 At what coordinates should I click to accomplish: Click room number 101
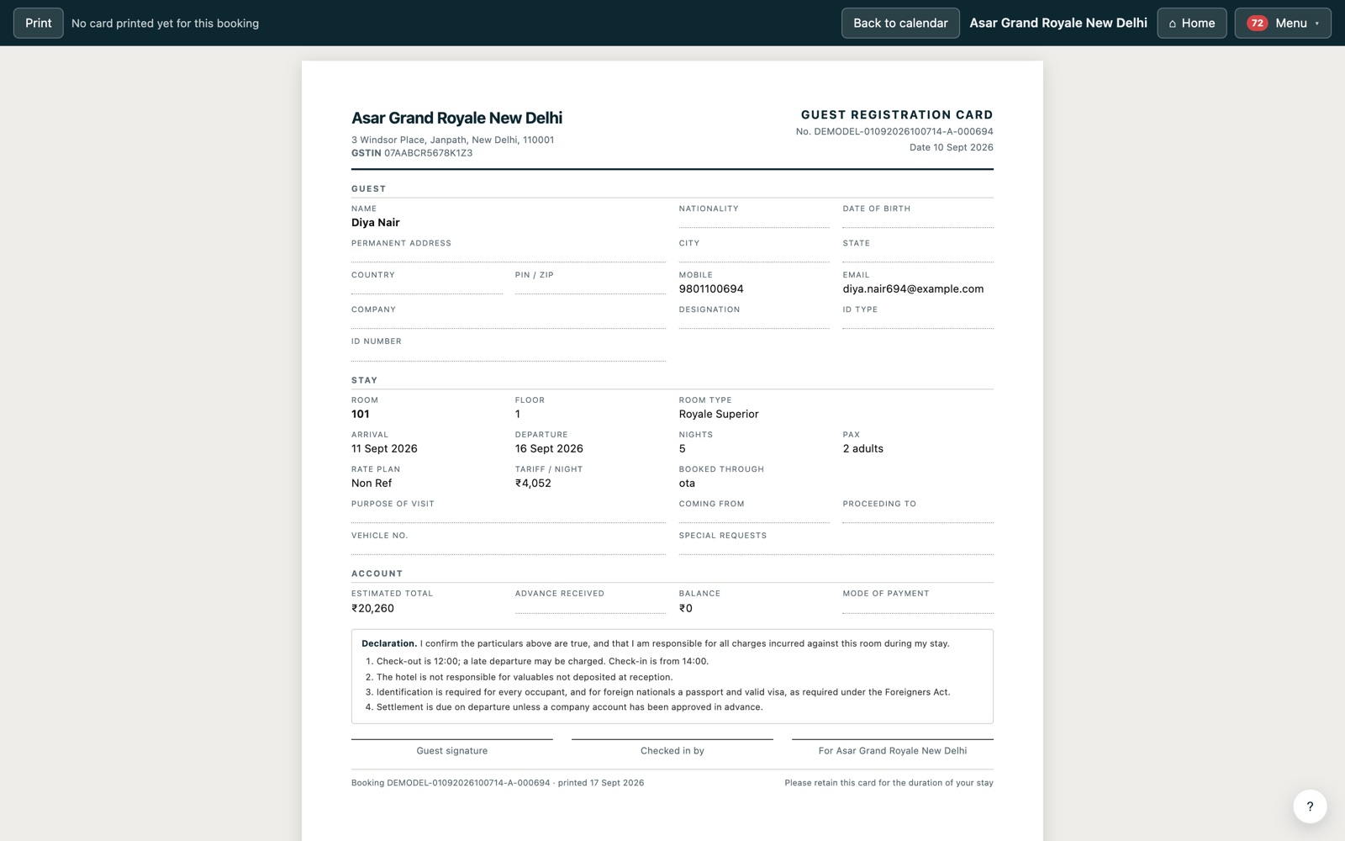(x=361, y=414)
